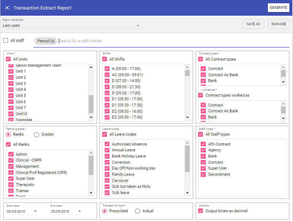Uncheck Annual Leave leave code
The height and width of the screenshot is (221, 293).
click(x=107, y=150)
